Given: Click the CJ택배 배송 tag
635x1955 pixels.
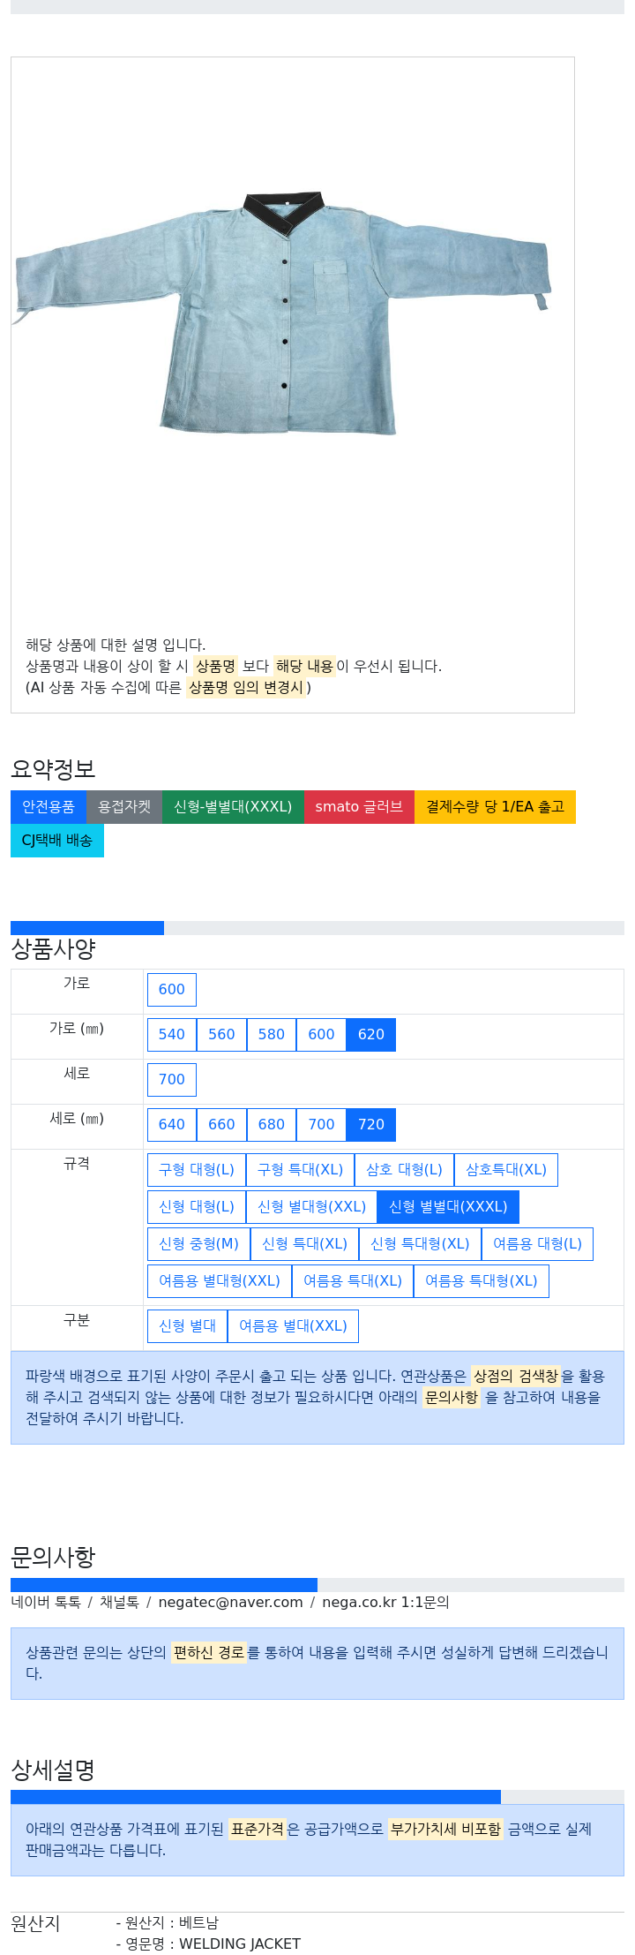Looking at the screenshot, I should [x=57, y=841].
